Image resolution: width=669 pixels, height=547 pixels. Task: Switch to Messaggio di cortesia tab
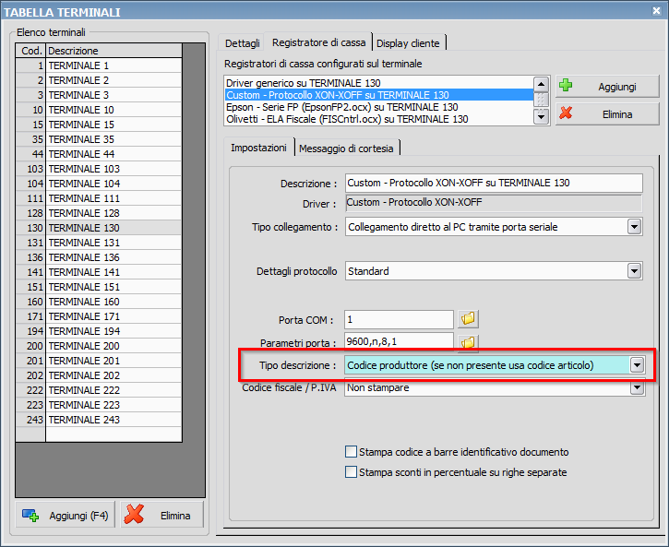tap(346, 149)
